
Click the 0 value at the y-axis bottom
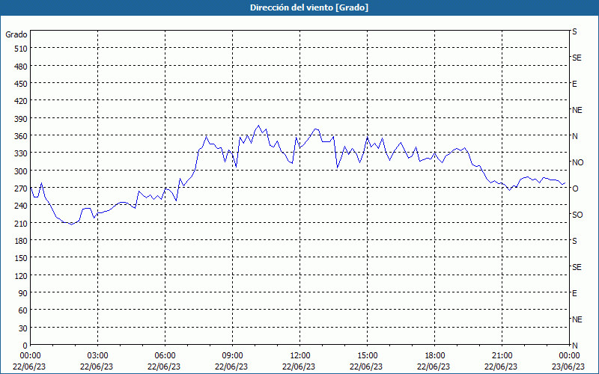point(25,346)
